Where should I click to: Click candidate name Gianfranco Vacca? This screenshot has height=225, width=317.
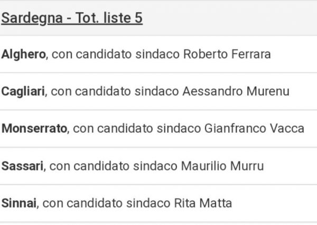(x=254, y=128)
